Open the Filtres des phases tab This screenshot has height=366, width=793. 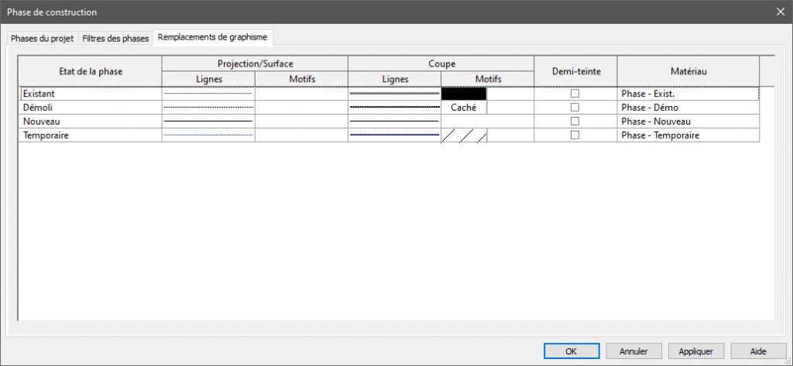[x=115, y=38]
